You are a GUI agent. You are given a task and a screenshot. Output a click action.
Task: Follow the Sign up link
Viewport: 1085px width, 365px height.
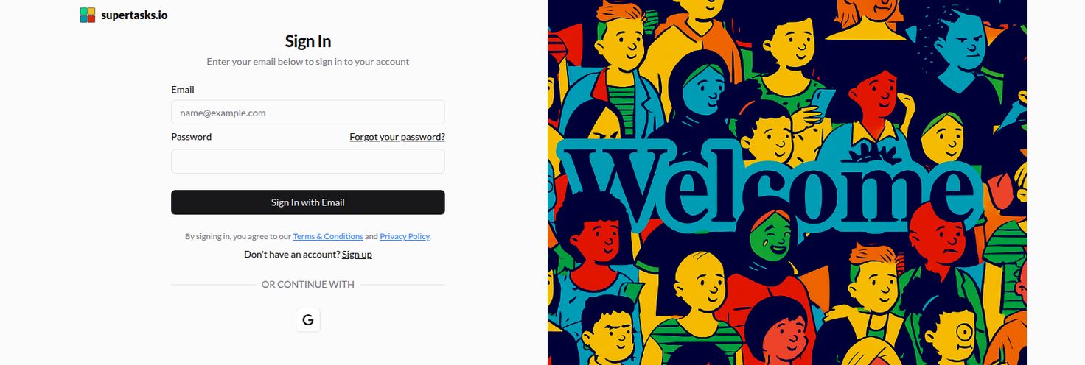pos(357,254)
